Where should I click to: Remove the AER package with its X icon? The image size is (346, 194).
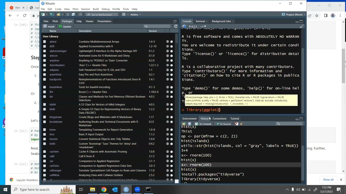171,46
